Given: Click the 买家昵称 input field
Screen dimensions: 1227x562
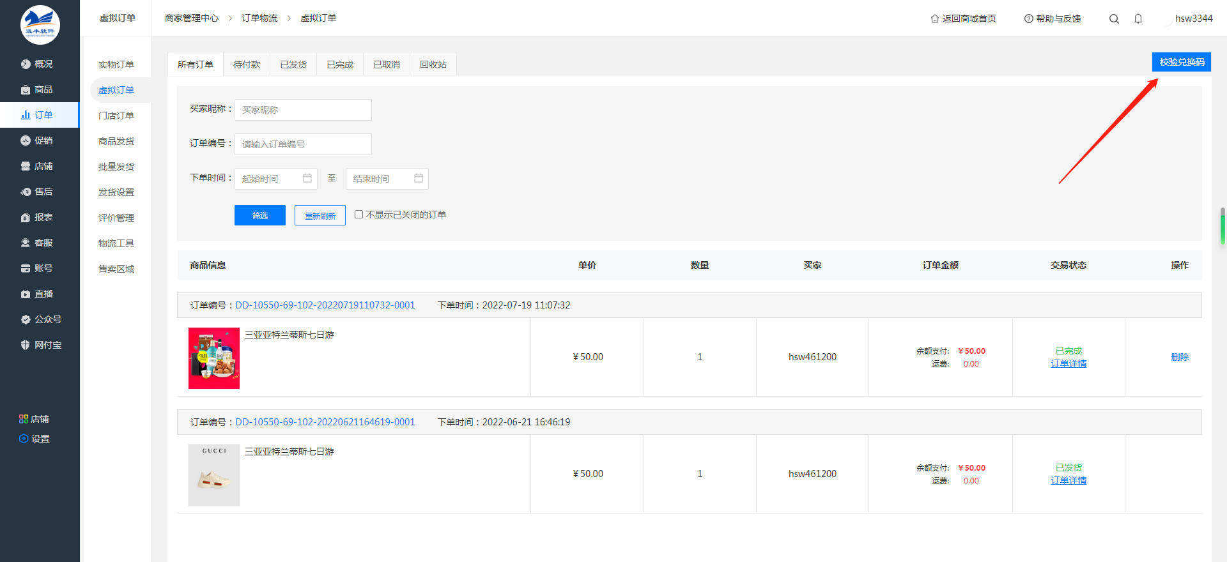Looking at the screenshot, I should pyautogui.click(x=303, y=110).
